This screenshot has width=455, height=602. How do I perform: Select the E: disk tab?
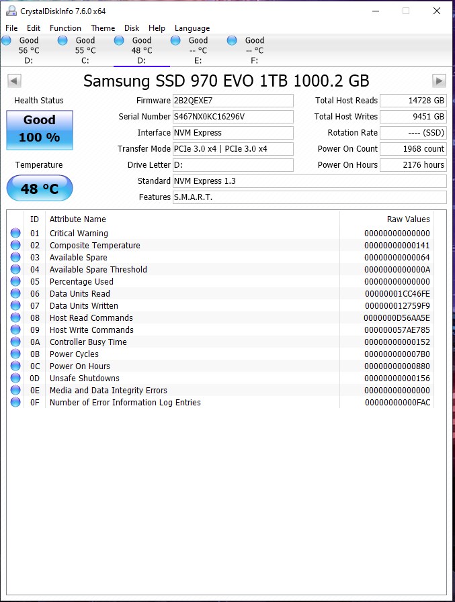198,50
